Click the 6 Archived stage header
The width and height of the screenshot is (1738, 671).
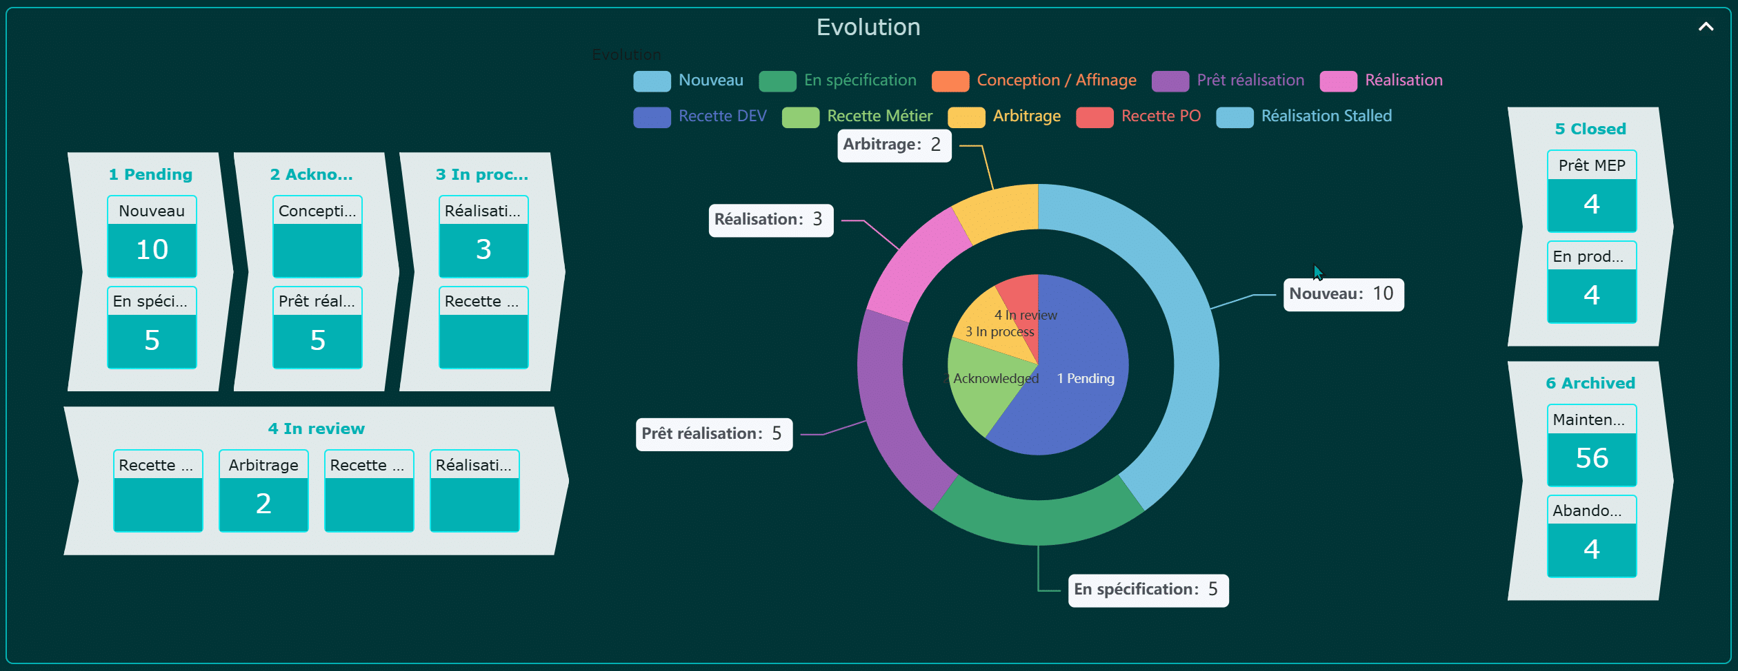pos(1590,383)
